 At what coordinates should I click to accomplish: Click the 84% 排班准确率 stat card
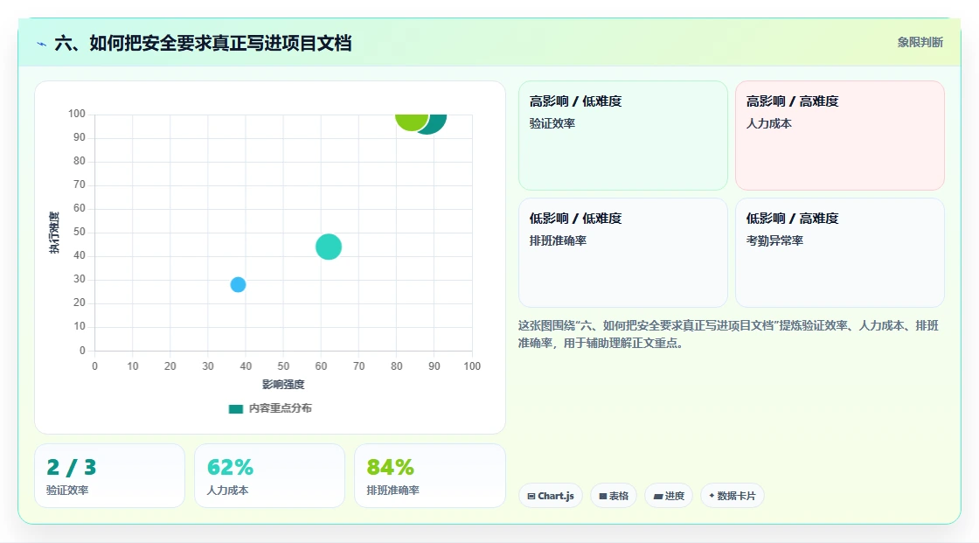429,476
